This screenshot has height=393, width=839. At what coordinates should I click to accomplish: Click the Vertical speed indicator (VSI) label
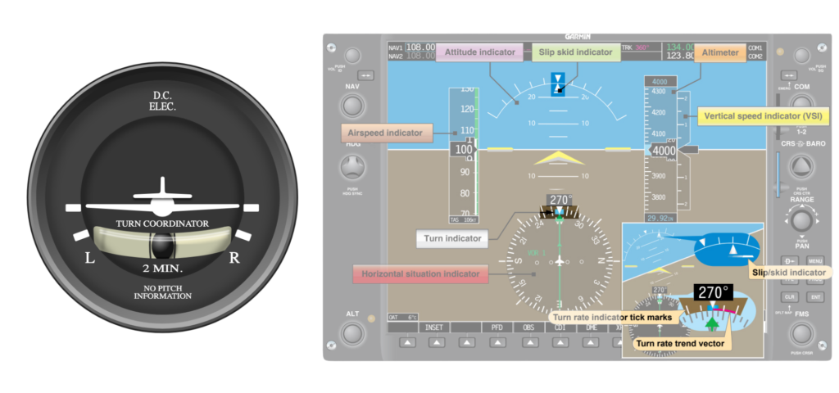tap(763, 115)
